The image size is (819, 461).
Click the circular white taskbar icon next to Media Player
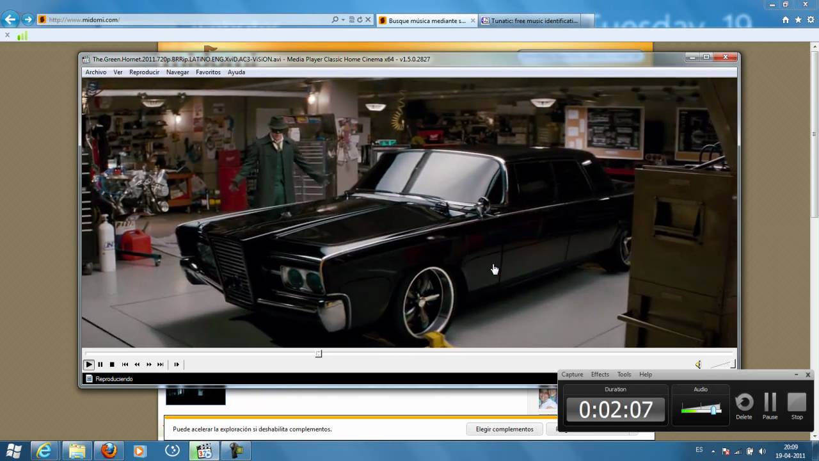click(172, 451)
